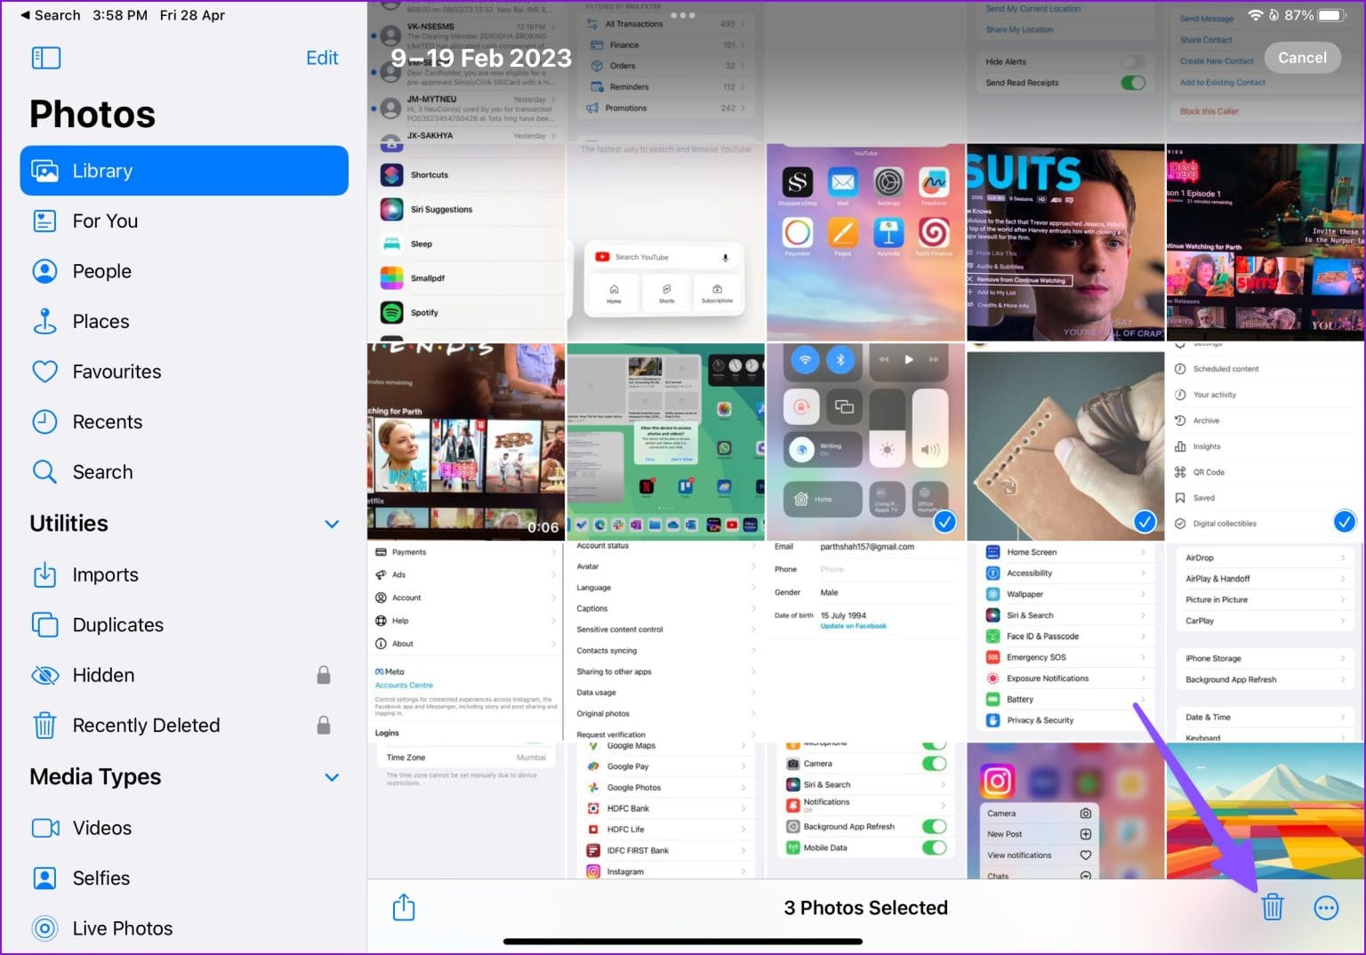Share the selected photos
Image resolution: width=1366 pixels, height=955 pixels.
coord(404,907)
